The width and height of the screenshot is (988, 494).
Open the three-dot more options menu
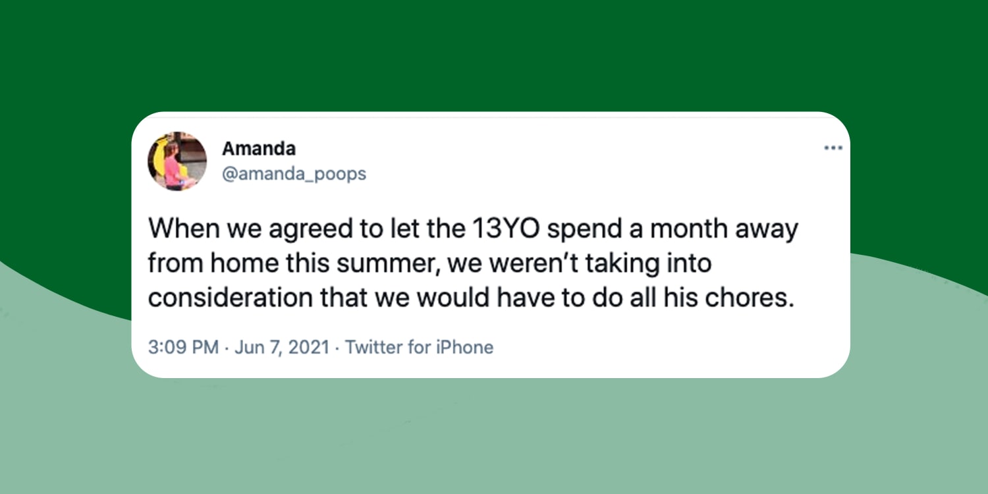pos(833,148)
